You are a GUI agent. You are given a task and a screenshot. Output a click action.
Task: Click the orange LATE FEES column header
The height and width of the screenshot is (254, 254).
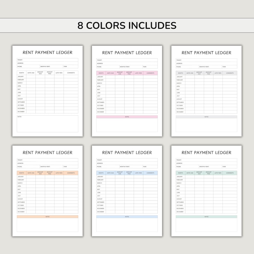point(59,173)
